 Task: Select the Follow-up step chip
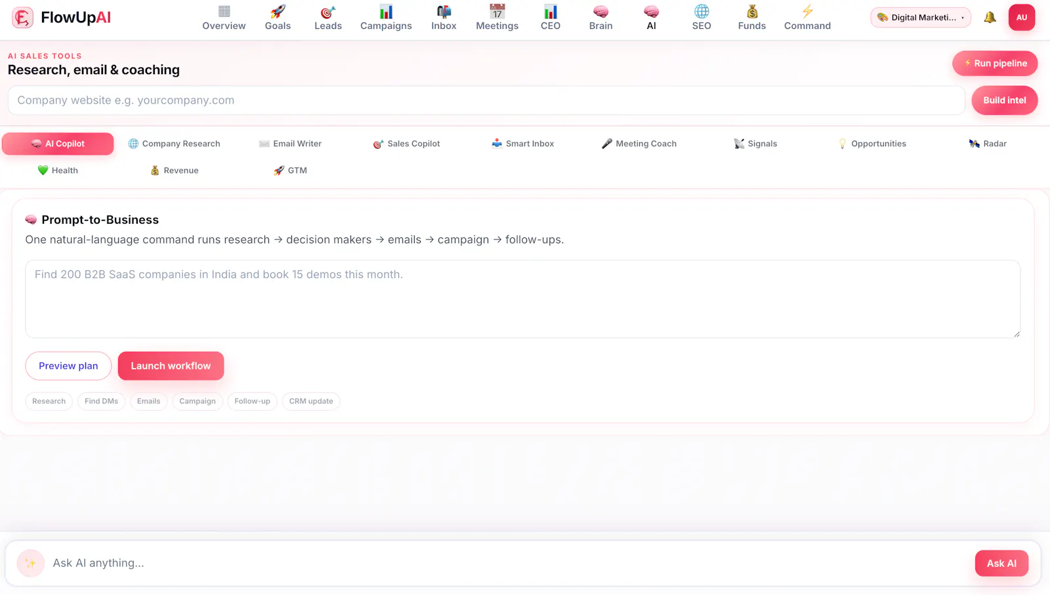pos(252,401)
